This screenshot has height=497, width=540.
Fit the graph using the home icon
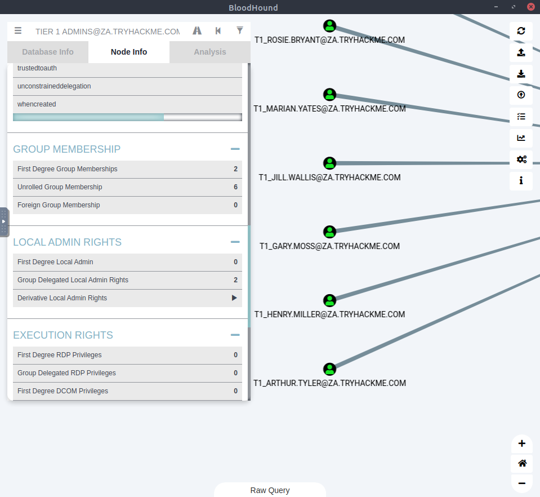tap(521, 463)
